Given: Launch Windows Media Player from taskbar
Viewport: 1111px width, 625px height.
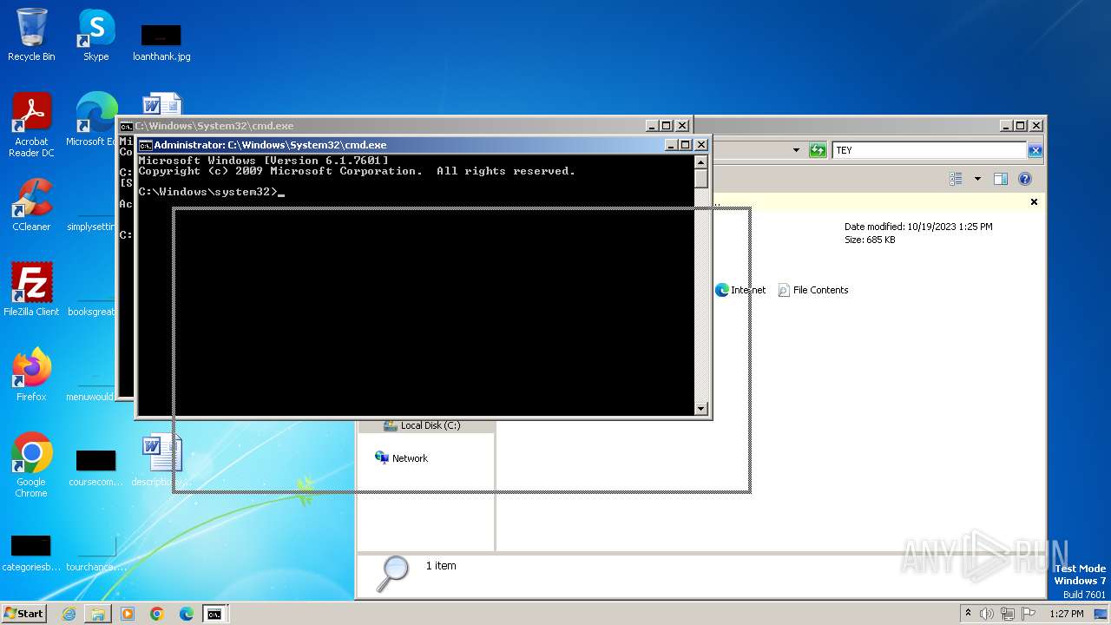Looking at the screenshot, I should (128, 614).
